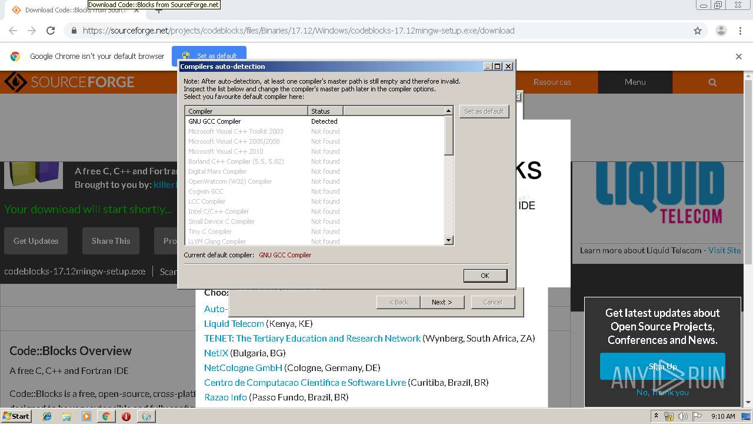The image size is (753, 424).
Task: Select GNU GCC Compiler row
Action: tap(315, 121)
